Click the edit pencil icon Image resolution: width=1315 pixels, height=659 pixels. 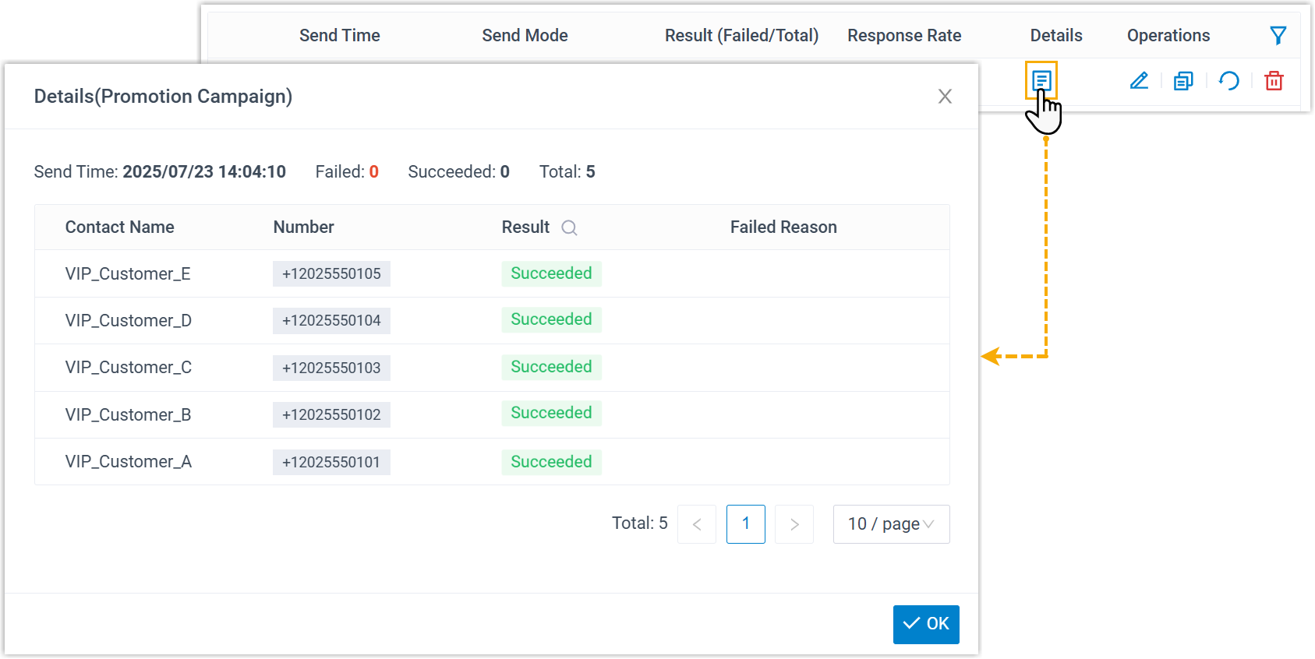[1139, 80]
